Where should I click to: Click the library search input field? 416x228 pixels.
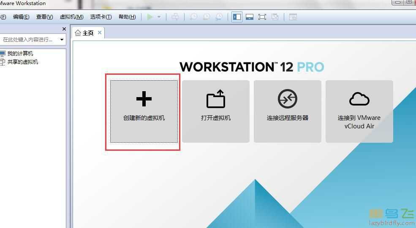tap(30, 40)
